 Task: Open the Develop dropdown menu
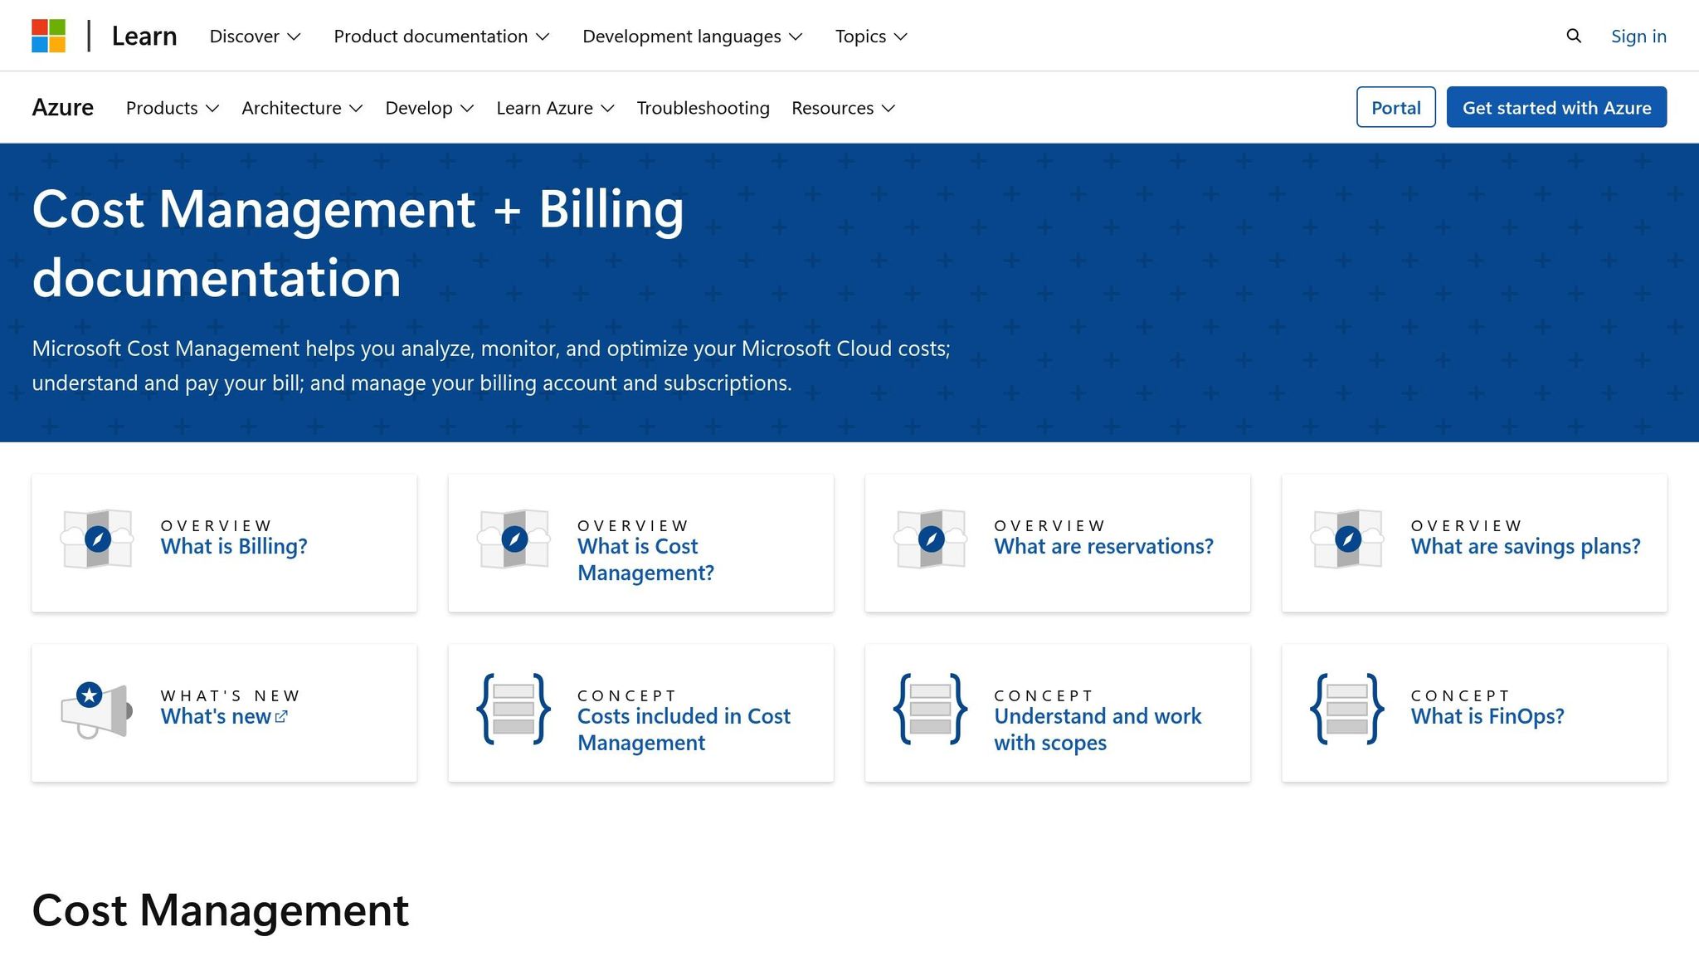[x=429, y=108]
